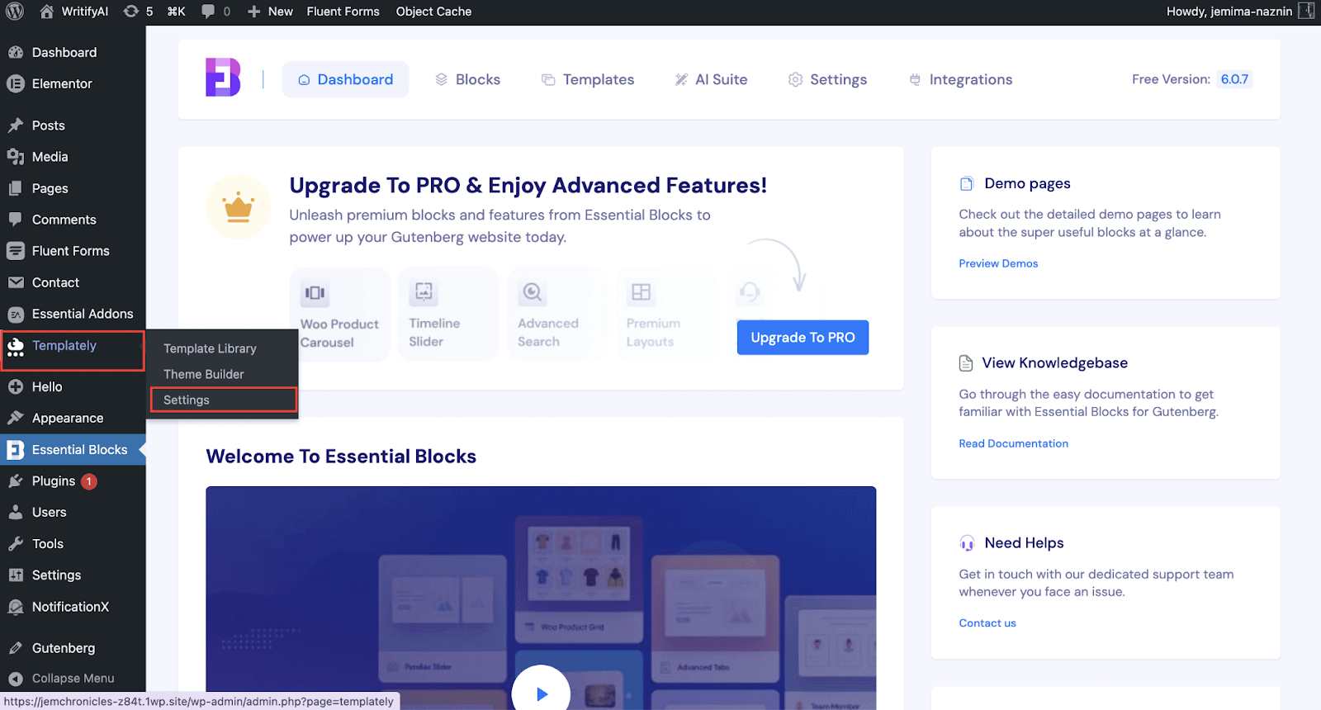Screen dimensions: 1321x710
Task: Click the Advanced Search feature card
Action: click(557, 315)
